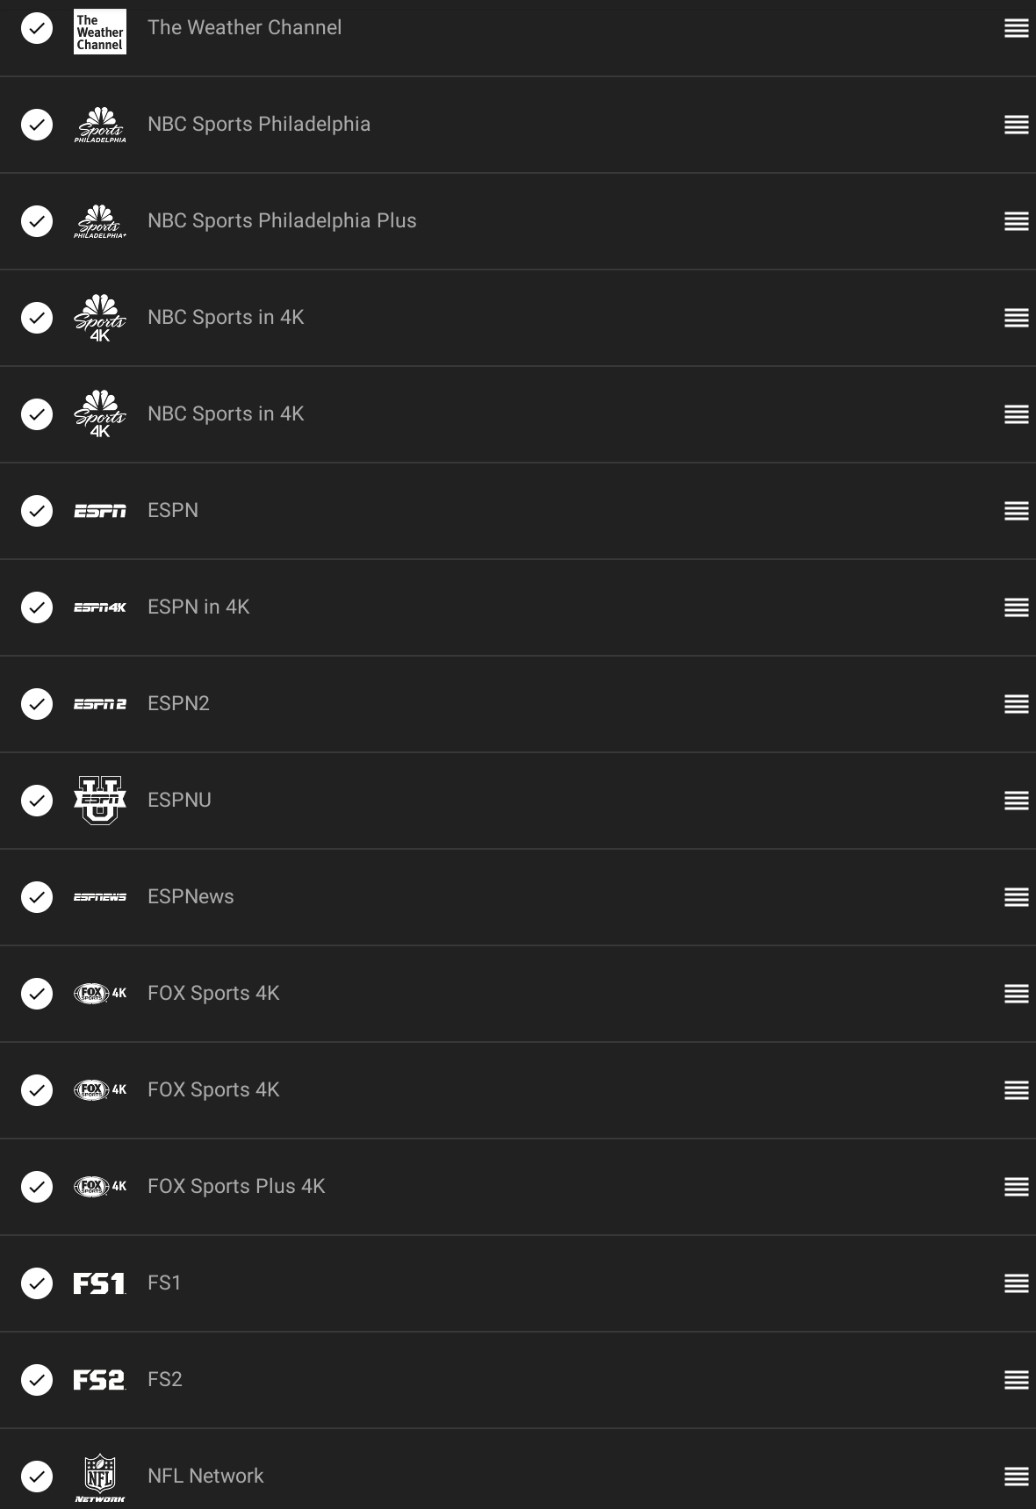Click the drag handle beside NFL Network
The image size is (1036, 1509).
(1016, 1477)
